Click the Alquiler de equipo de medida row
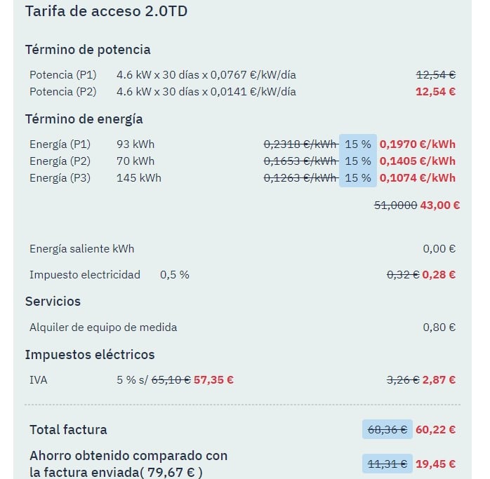Viewport: 490px width, 479px height. pos(103,327)
